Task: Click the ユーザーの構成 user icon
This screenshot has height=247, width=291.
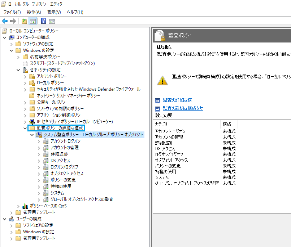Action: [x=12, y=219]
